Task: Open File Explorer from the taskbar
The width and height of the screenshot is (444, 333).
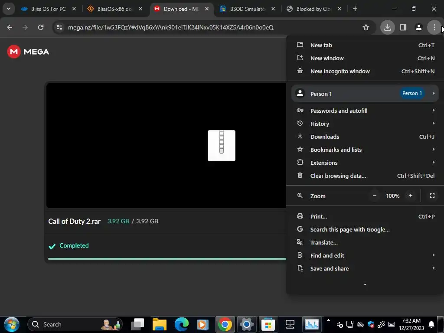Action: (x=160, y=324)
